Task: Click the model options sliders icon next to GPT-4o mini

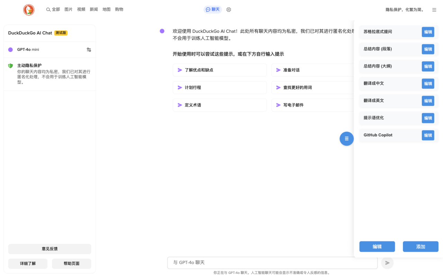Action: click(89, 50)
